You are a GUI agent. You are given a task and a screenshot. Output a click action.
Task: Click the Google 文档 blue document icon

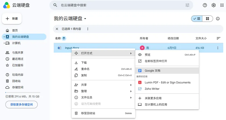[140, 71]
